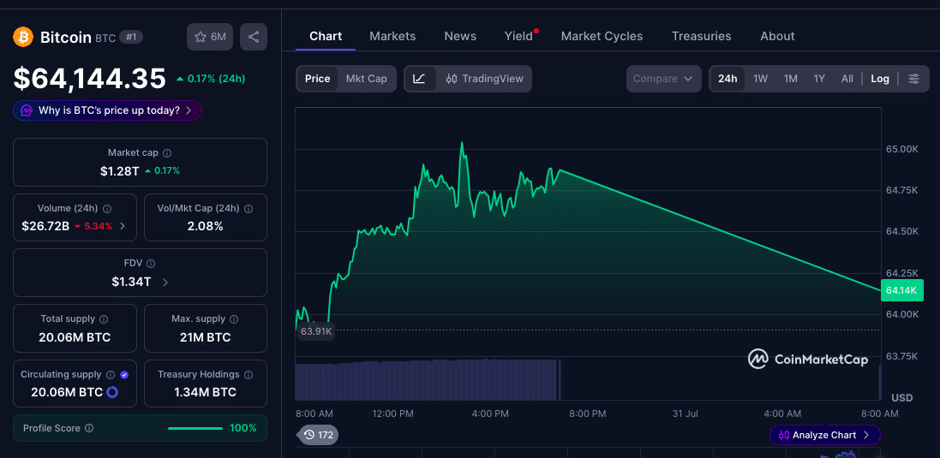Open the Chart tab

(326, 36)
